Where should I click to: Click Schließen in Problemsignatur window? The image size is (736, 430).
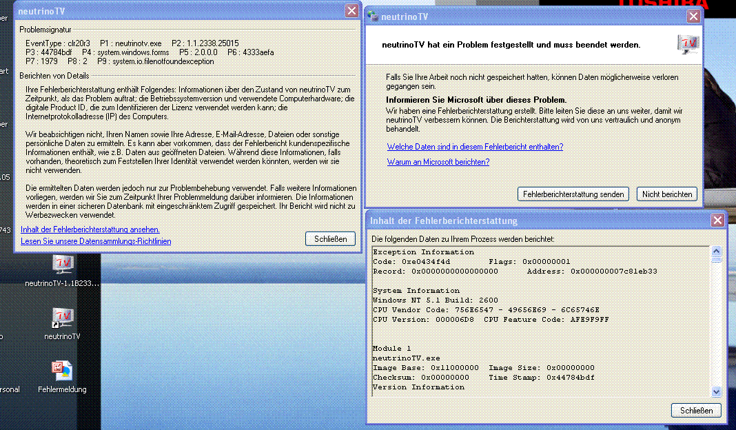click(331, 239)
